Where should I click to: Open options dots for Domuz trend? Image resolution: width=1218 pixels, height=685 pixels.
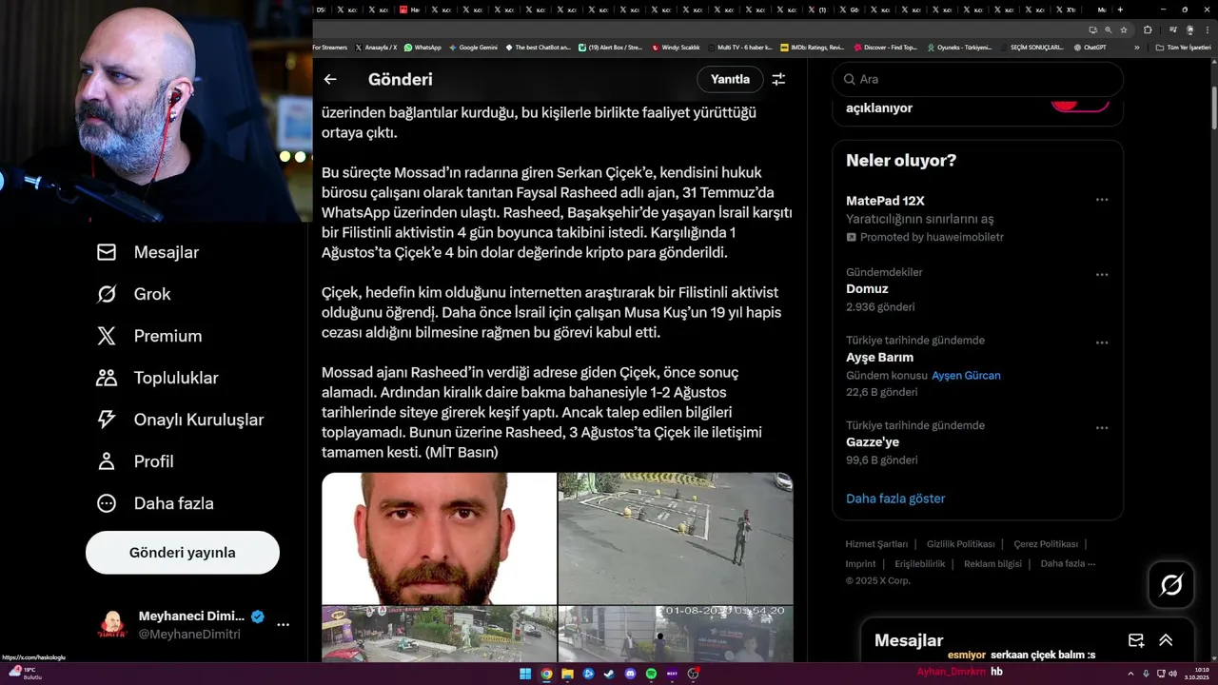point(1102,275)
